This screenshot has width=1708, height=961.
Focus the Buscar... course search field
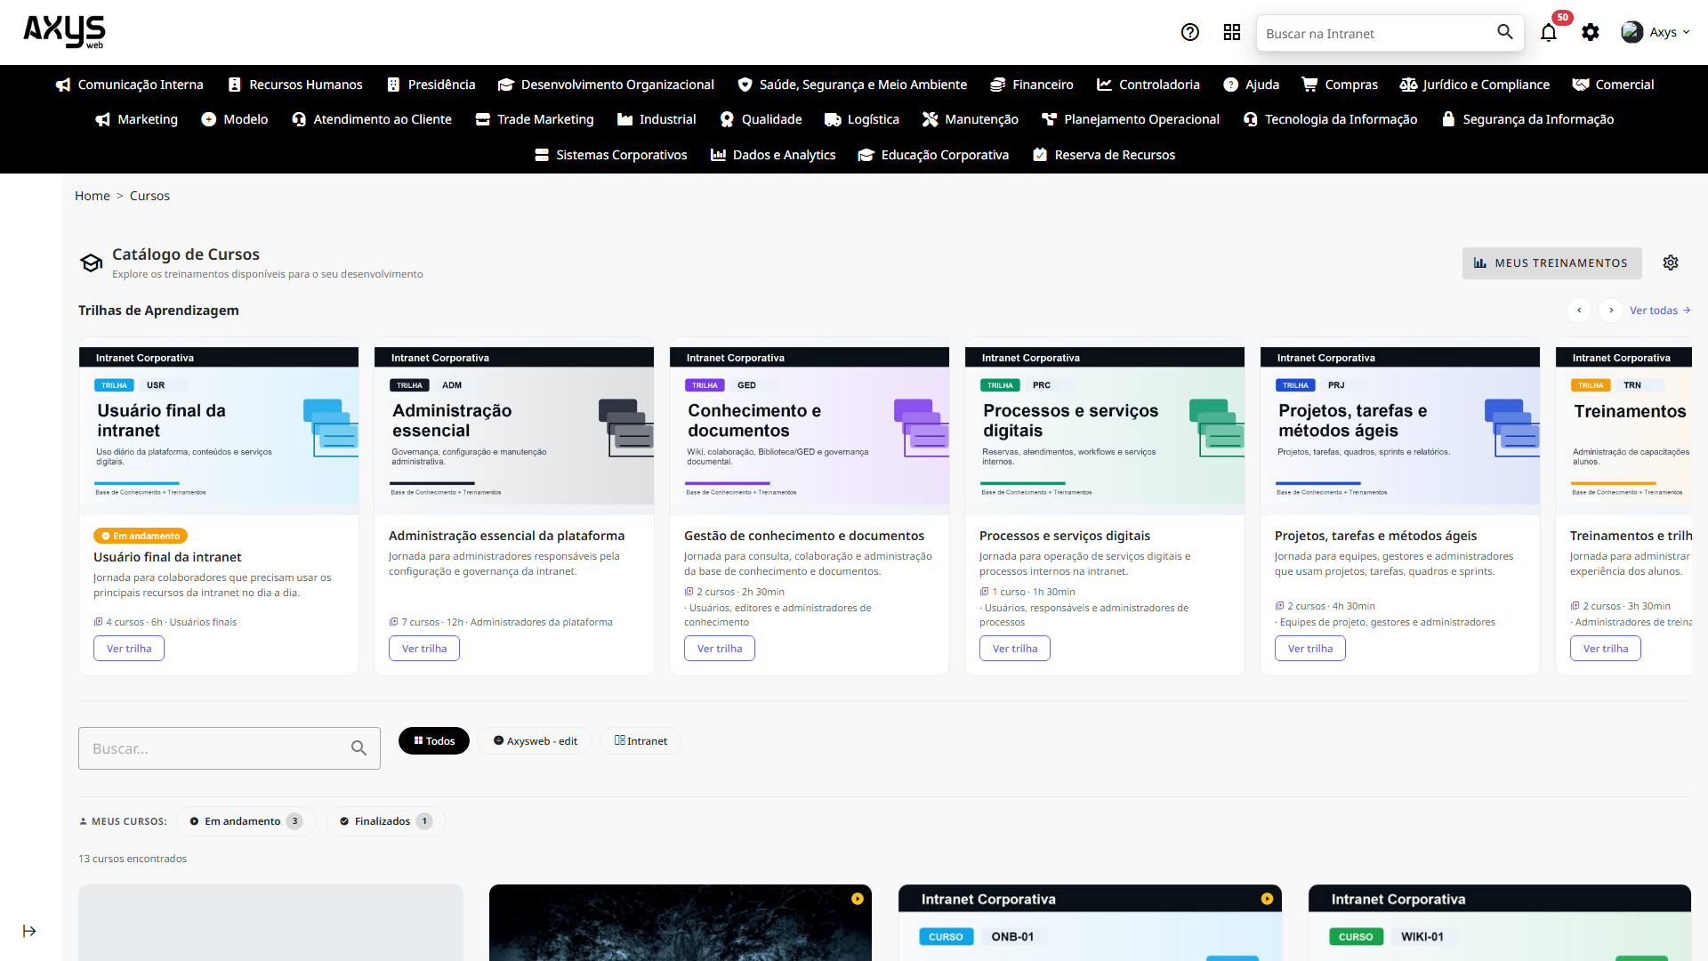point(230,748)
